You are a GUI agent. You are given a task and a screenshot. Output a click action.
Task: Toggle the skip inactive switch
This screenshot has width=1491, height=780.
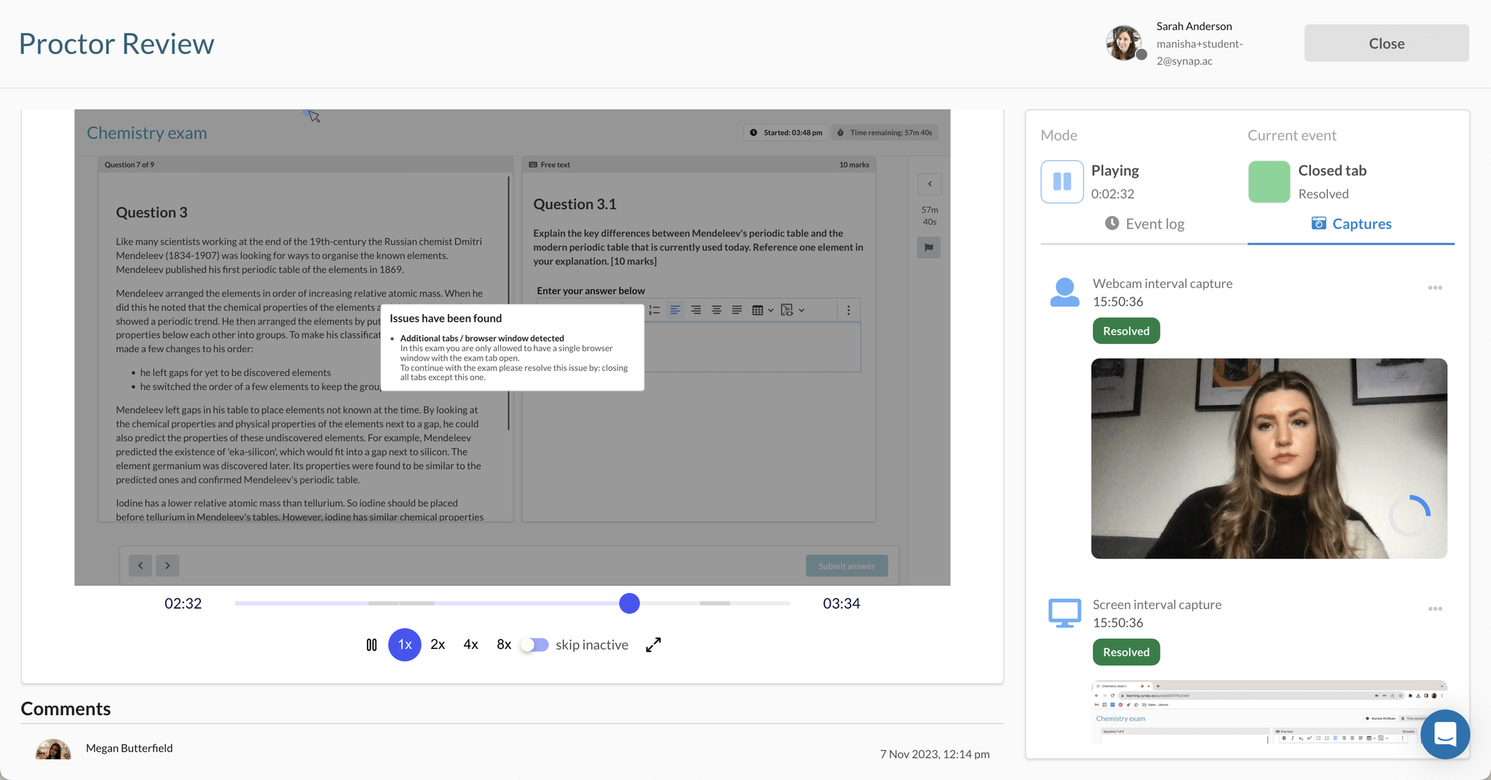534,645
